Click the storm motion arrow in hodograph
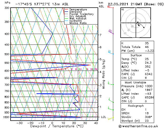This screenshot has width=166, height=128. click(138, 25)
